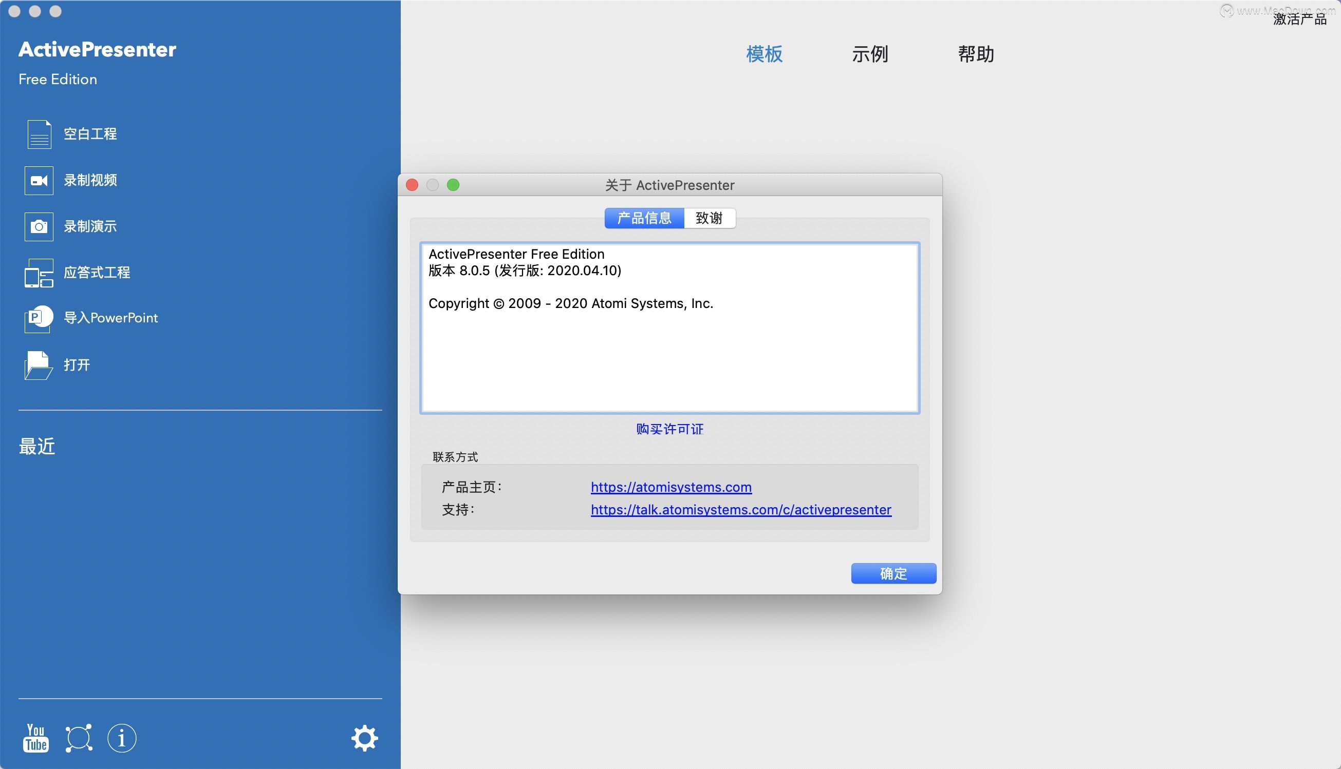Open settings with the gear icon
The image size is (1341, 769).
[x=365, y=738]
